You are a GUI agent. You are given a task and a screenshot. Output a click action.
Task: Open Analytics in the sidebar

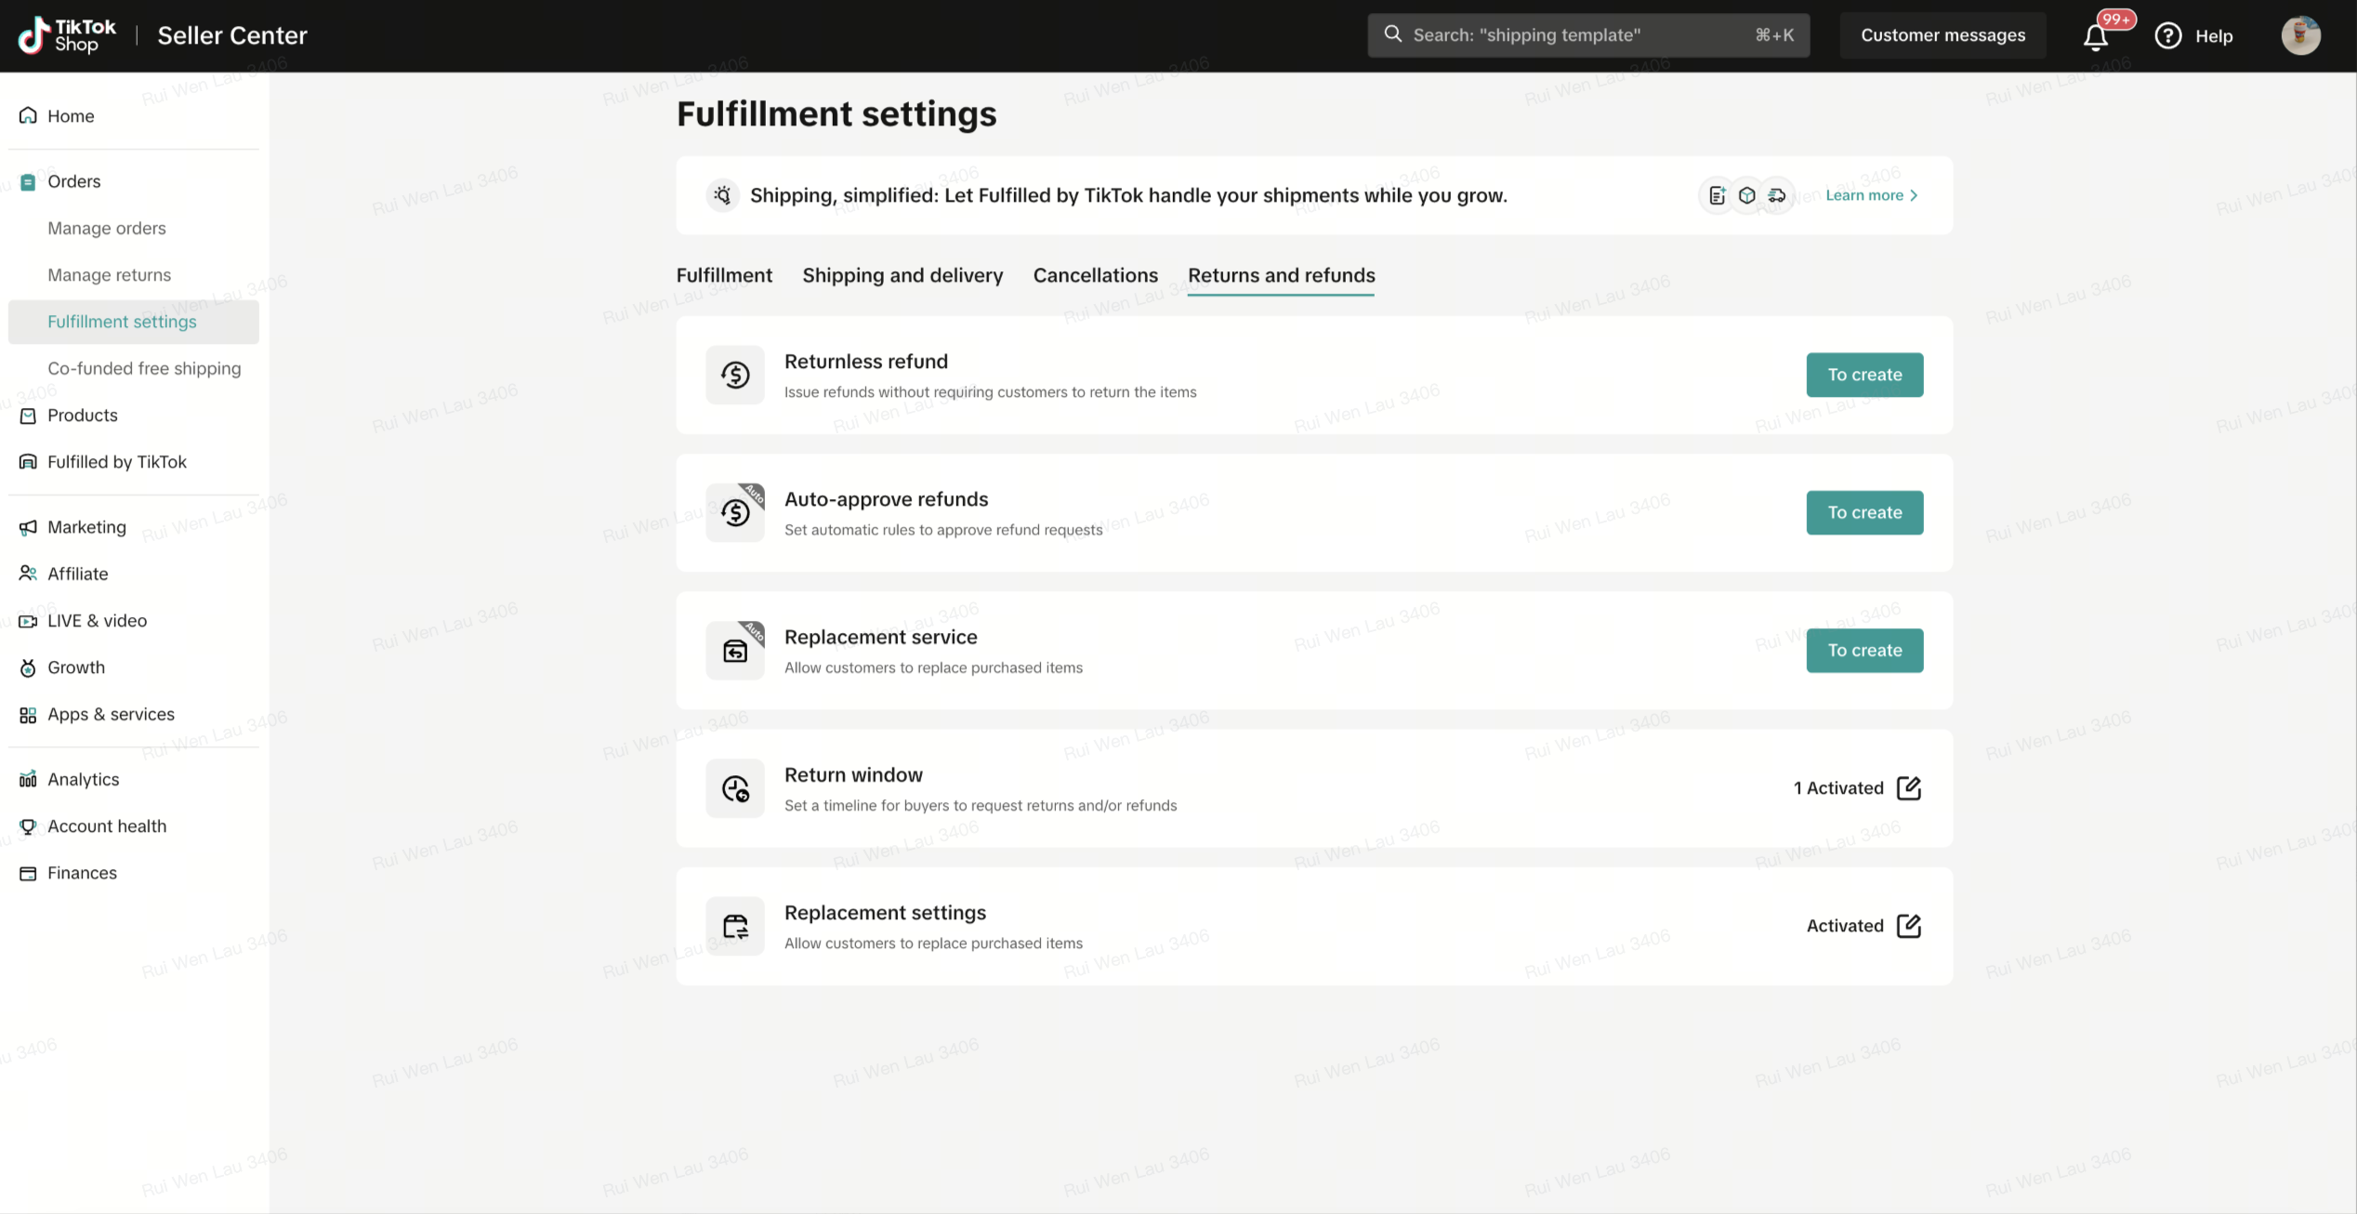coord(84,780)
